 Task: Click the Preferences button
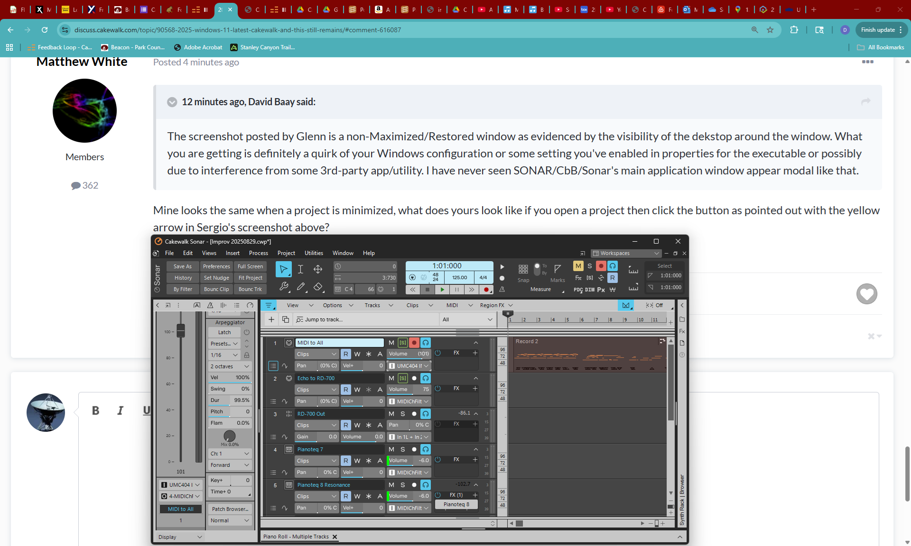click(216, 266)
